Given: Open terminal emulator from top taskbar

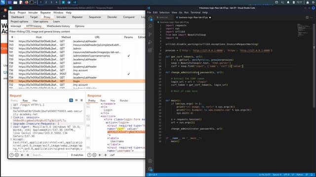Looking at the screenshot, I should [32, 2].
